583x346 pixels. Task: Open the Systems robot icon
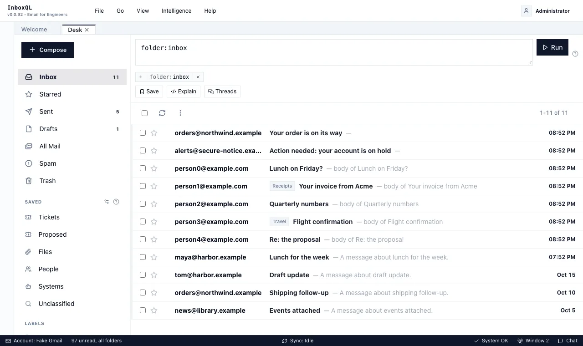coord(28,286)
